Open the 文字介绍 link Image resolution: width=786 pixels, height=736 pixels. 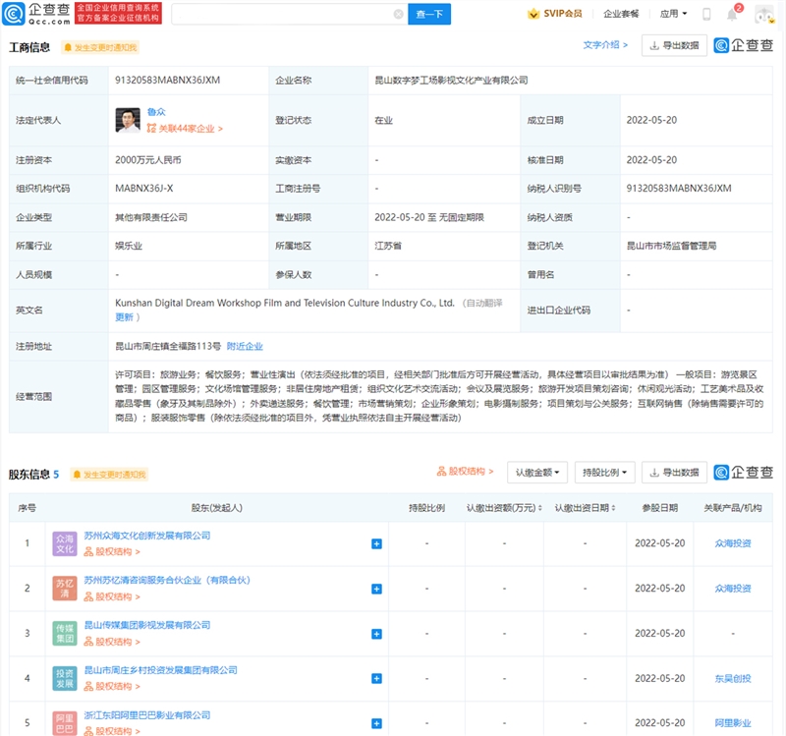coord(605,45)
